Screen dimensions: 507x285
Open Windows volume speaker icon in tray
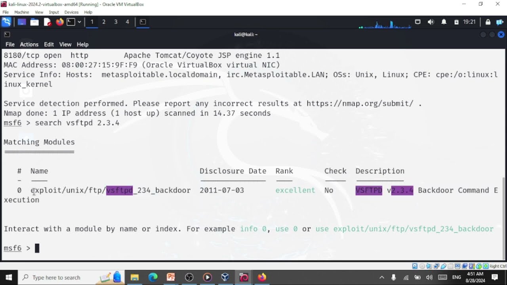(x=429, y=277)
